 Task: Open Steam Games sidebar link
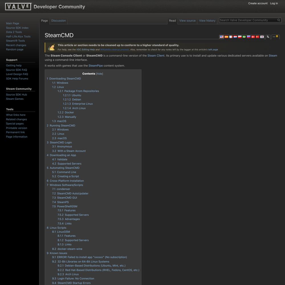point(15,99)
